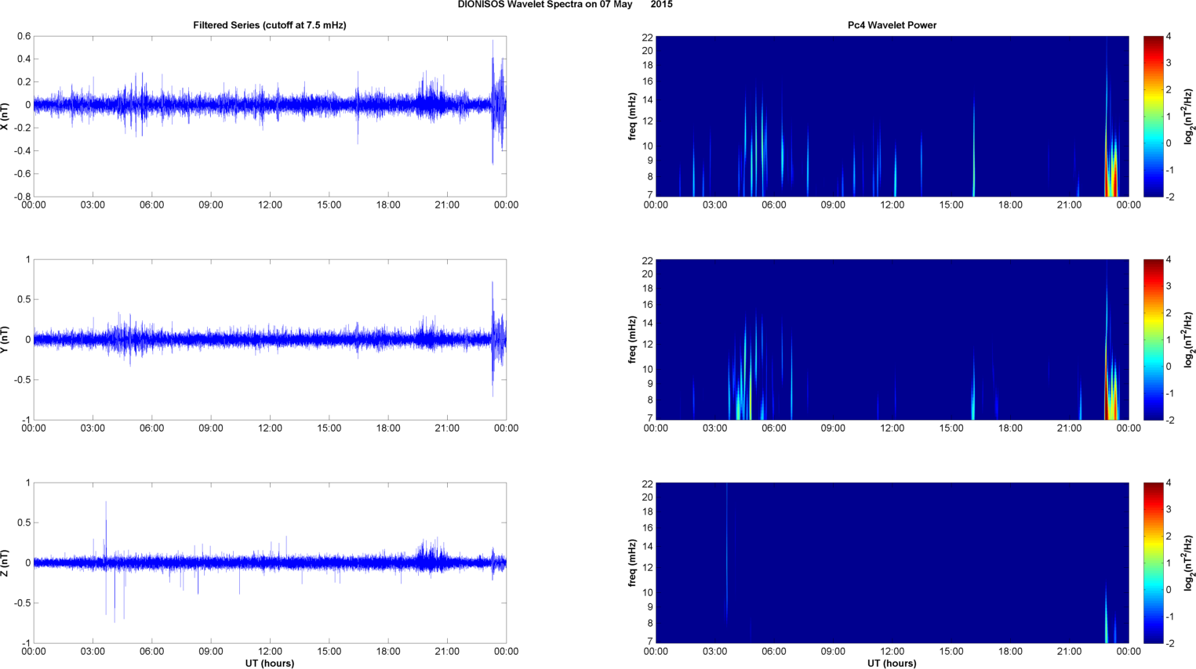Click the '09:00' time tick under the middle spectrogram

[833, 429]
